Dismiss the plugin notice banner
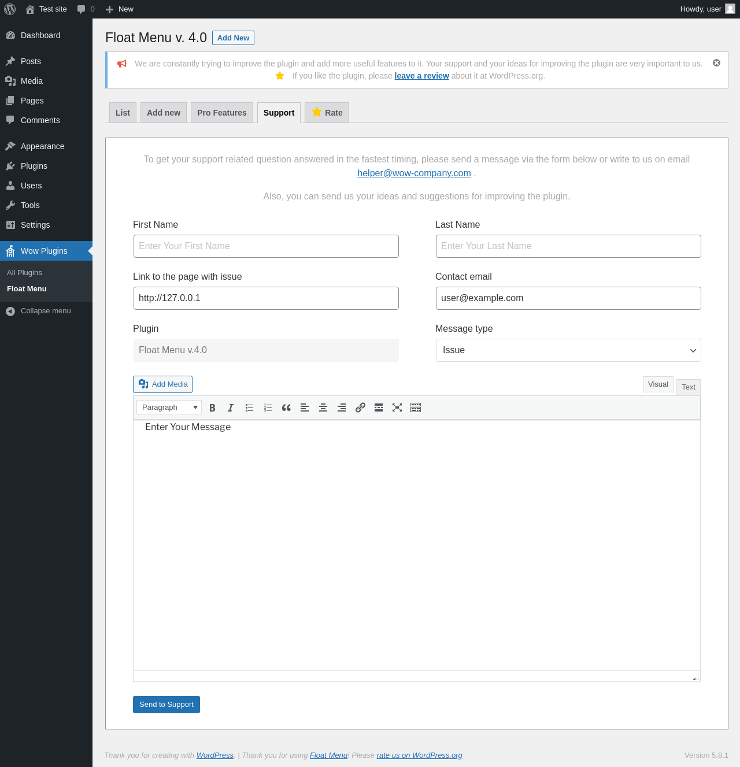Image resolution: width=740 pixels, height=767 pixels. [716, 63]
